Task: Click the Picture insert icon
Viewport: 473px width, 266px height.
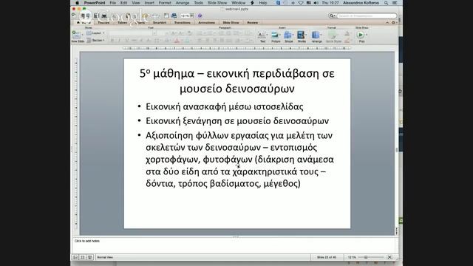Action: (275, 35)
